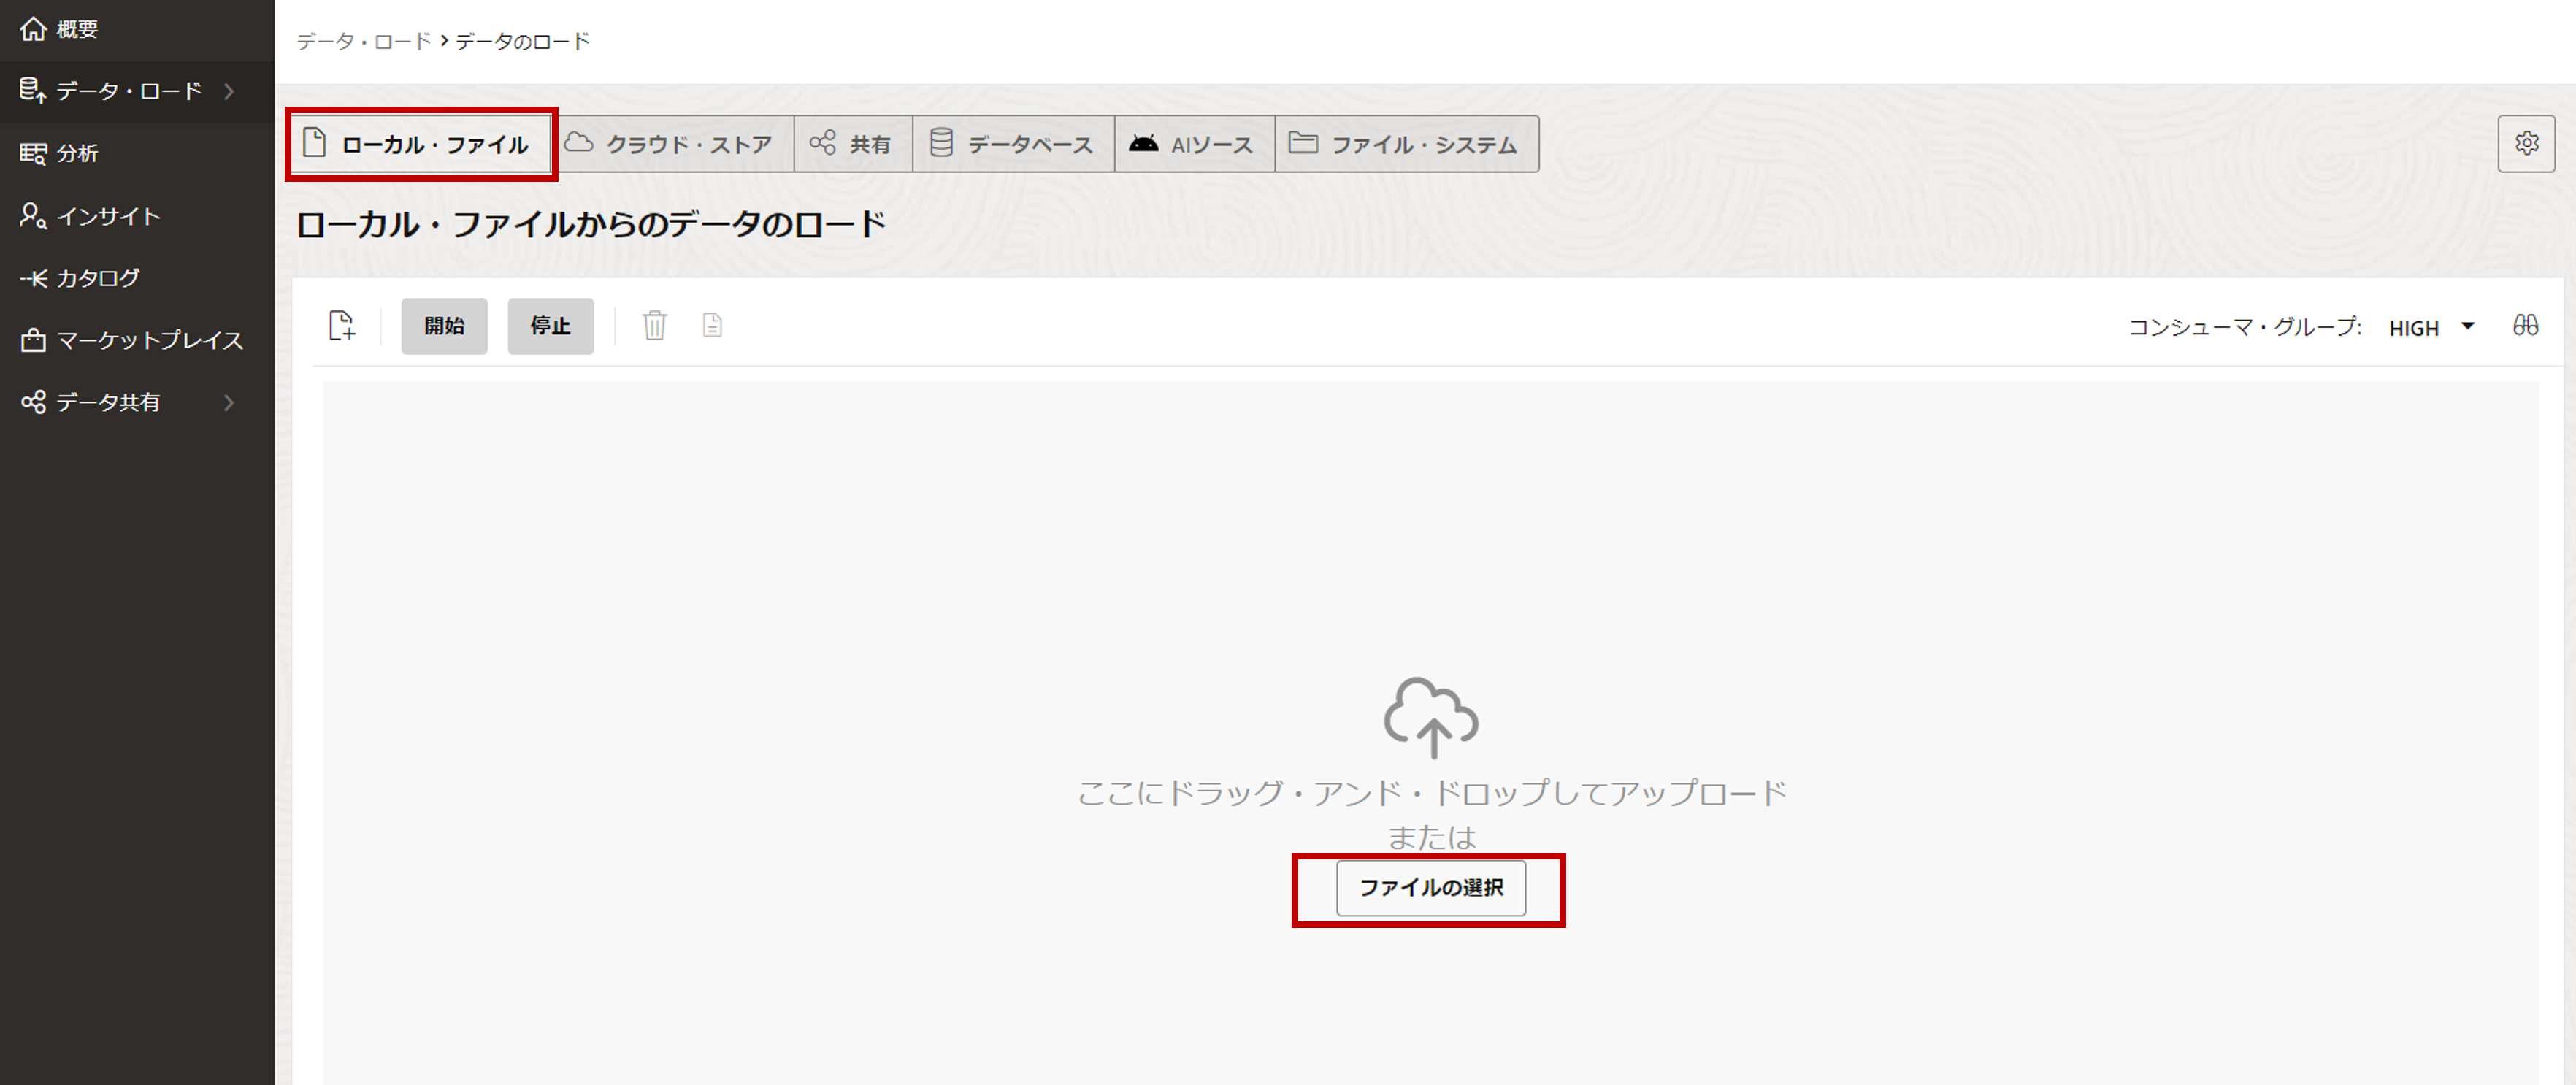Expand the データ共有 sidebar chevron
The image size is (2576, 1085).
tap(229, 402)
